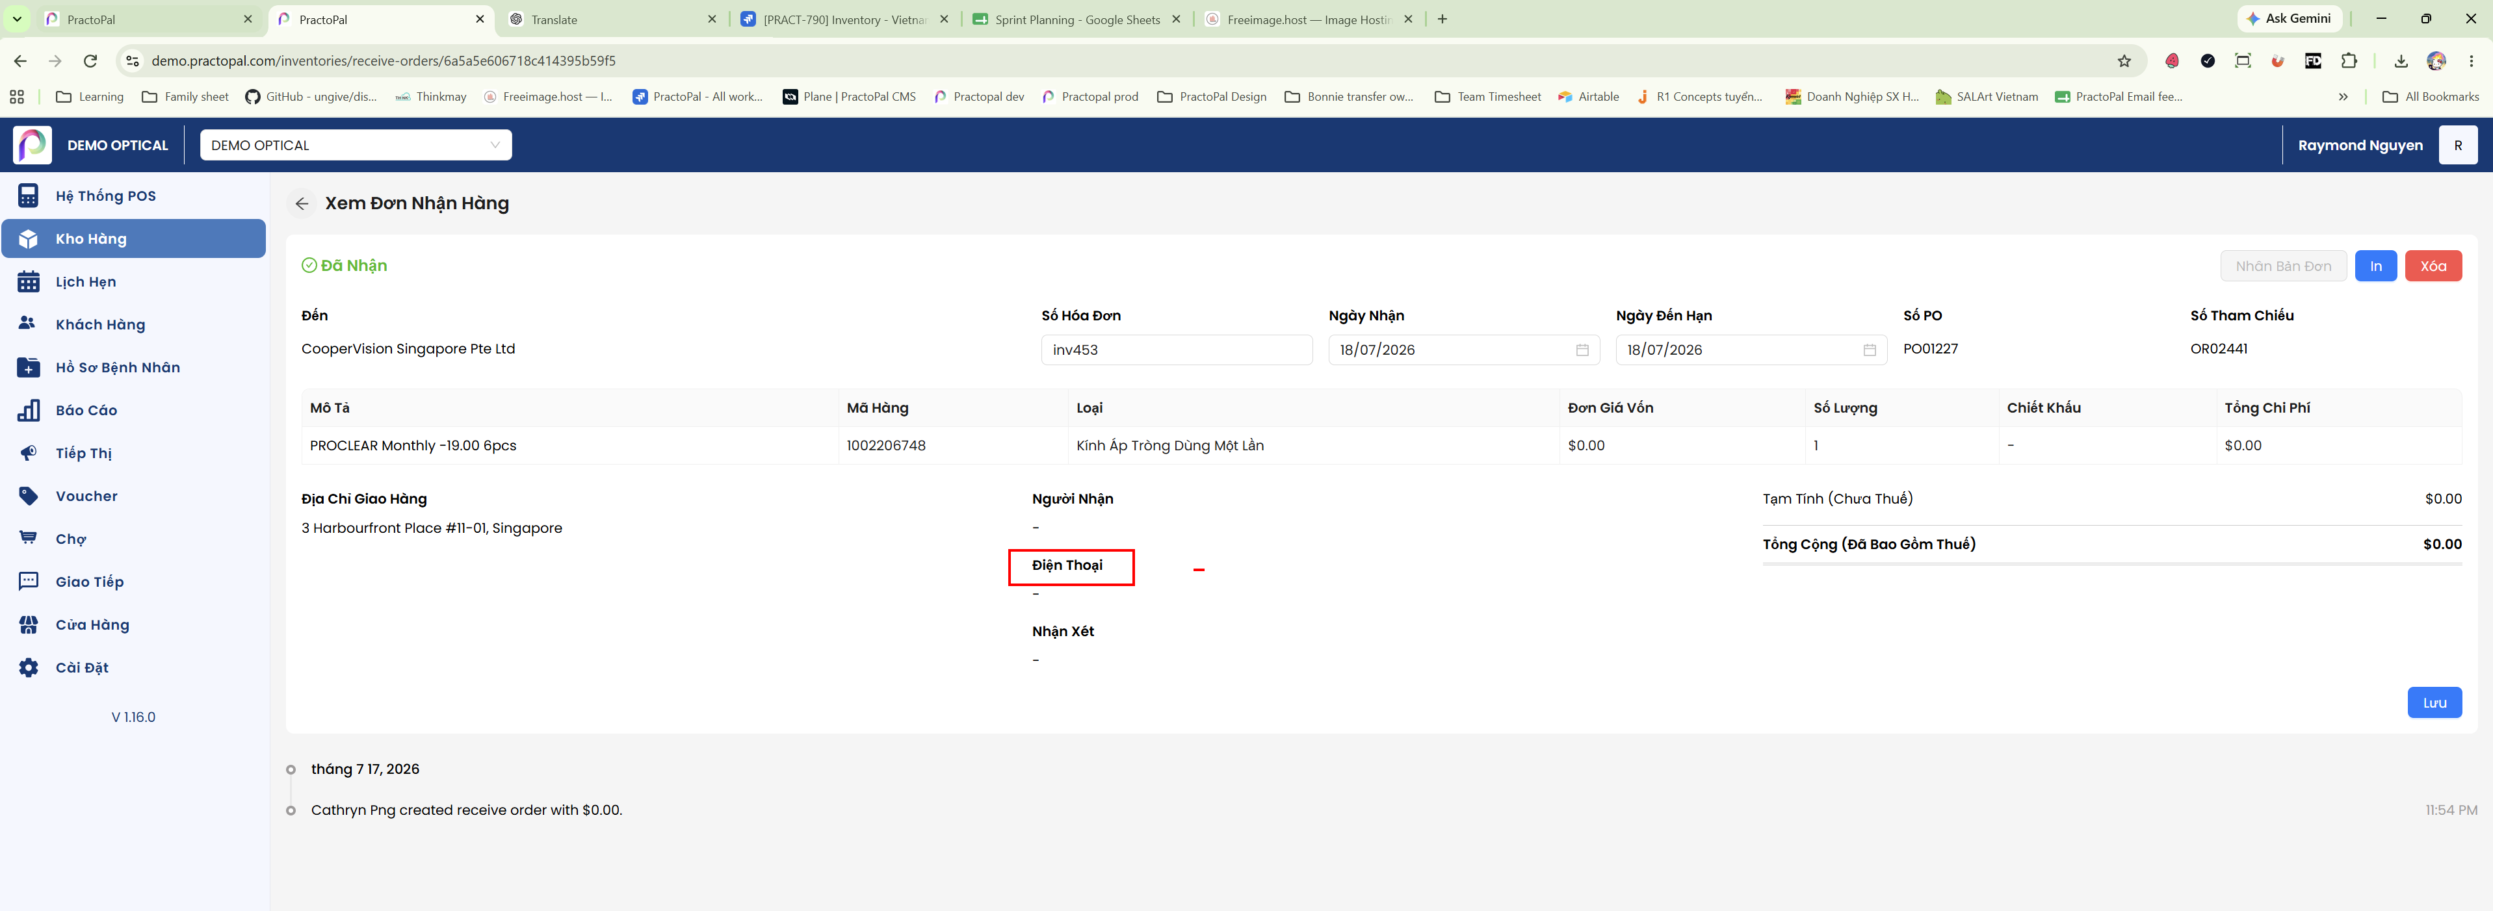Switch to Sprint Planning Google Sheets tab
2493x911 pixels.
tap(1076, 19)
